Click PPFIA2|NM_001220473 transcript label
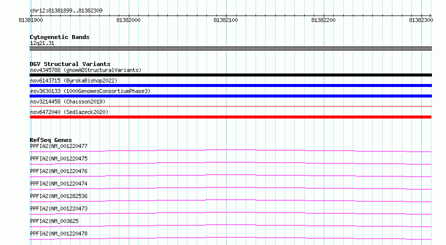The height and width of the screenshot is (245, 446). point(59,208)
